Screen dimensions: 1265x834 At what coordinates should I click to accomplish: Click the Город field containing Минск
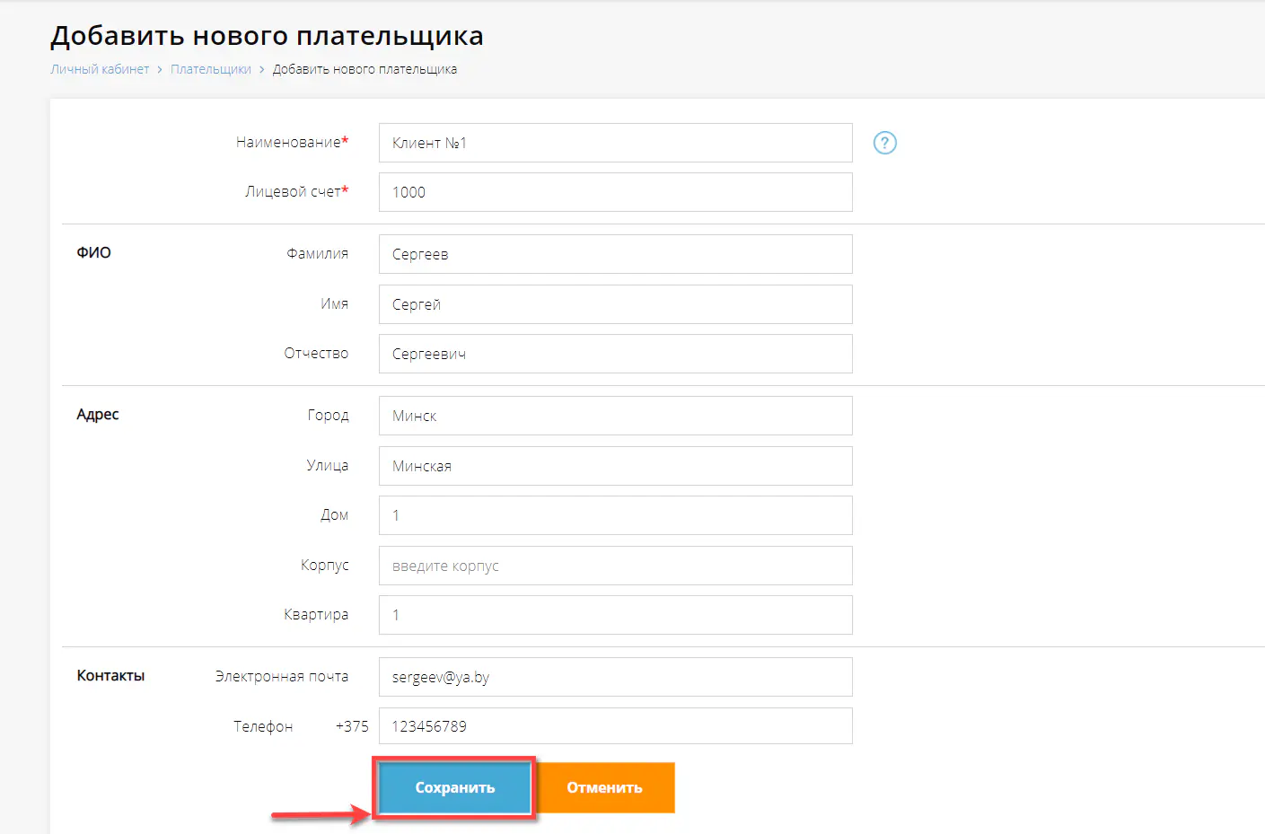[x=615, y=416]
